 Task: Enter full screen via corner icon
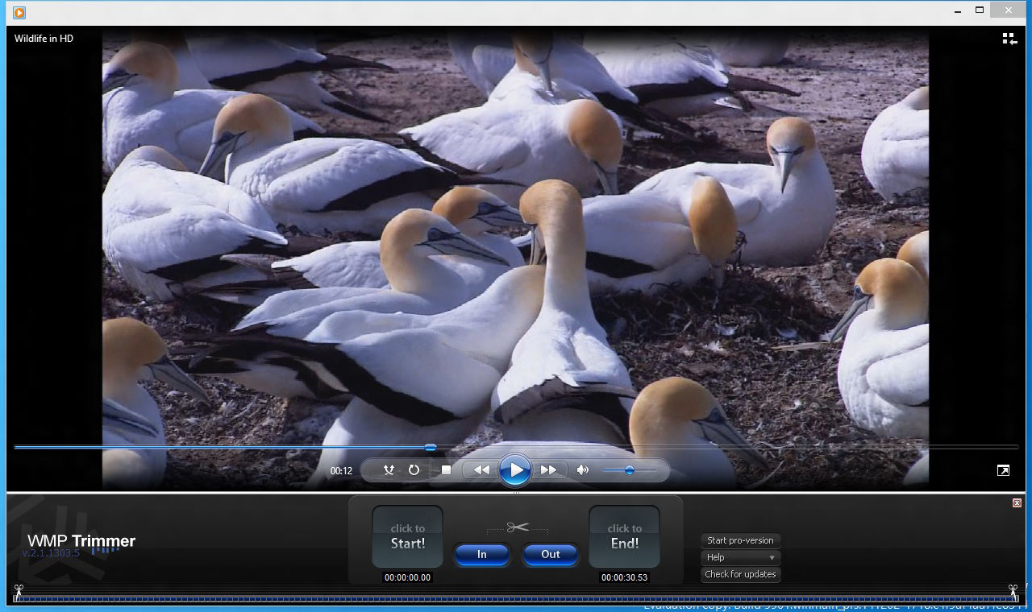pos(1003,470)
